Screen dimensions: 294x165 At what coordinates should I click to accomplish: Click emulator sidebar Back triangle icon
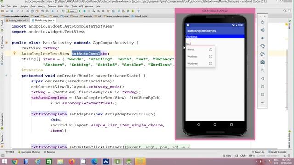click(x=262, y=78)
